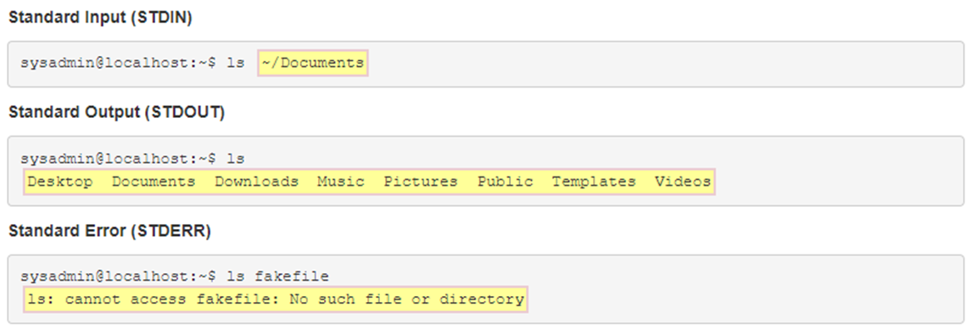Select the Desktop entry in ls output
973x330 pixels.
click(60, 182)
